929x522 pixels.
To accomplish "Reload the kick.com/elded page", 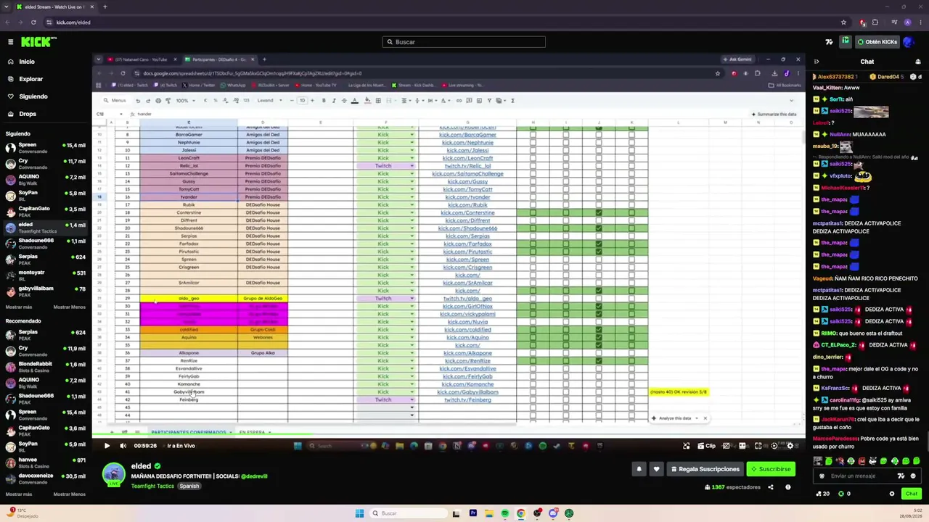I will tap(33, 22).
